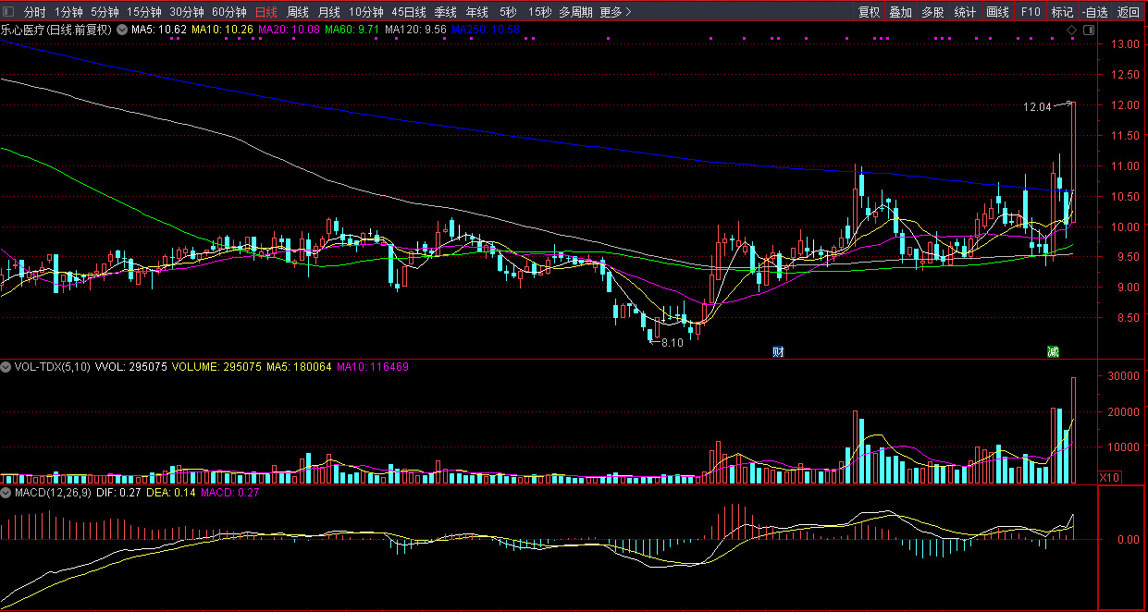
Task: Click the 财 financial event marker
Action: point(778,351)
